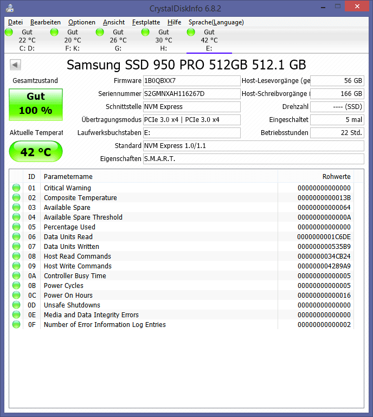Click status dot of Power On Hours row
The width and height of the screenshot is (373, 417).
coord(16,295)
